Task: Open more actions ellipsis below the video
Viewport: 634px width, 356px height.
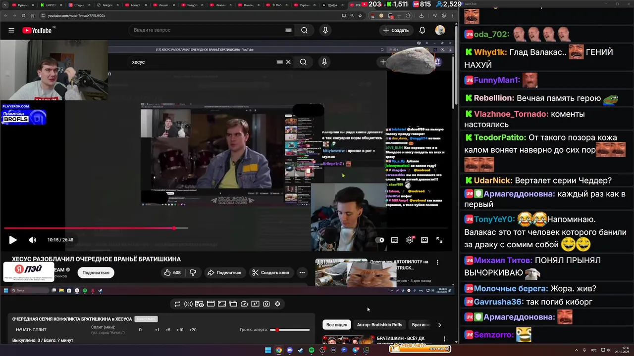Action: [x=302, y=272]
